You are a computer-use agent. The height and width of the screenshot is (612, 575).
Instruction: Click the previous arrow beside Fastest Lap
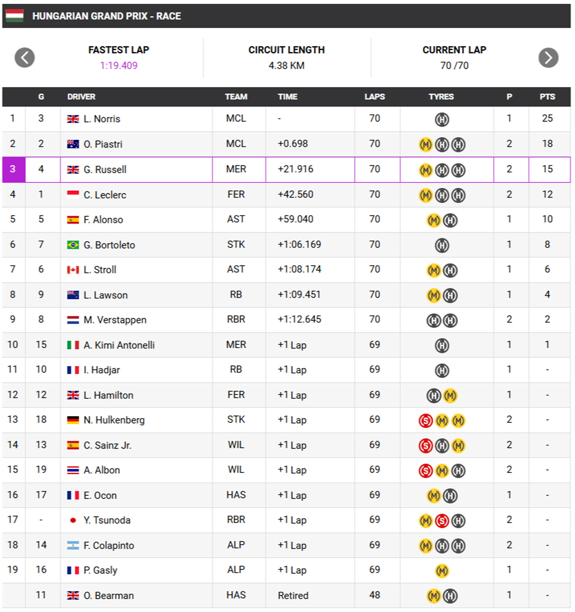click(x=25, y=58)
